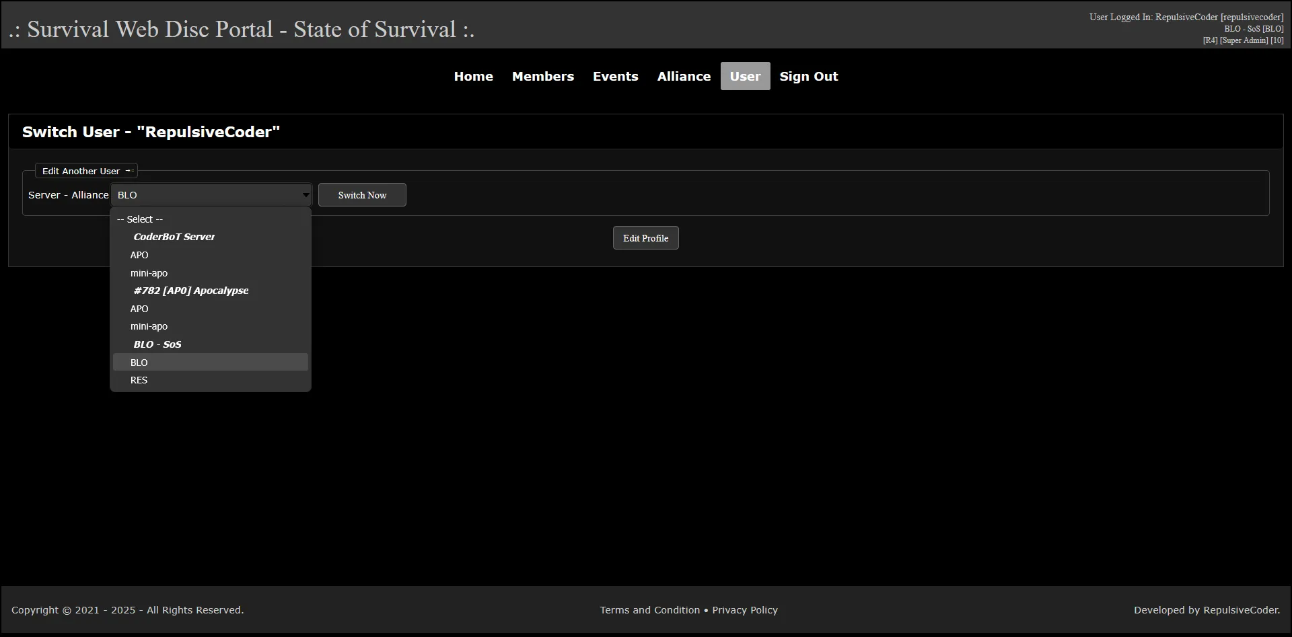Image resolution: width=1292 pixels, height=637 pixels.
Task: Choose the '-- Select --' placeholder option
Action: tap(140, 219)
